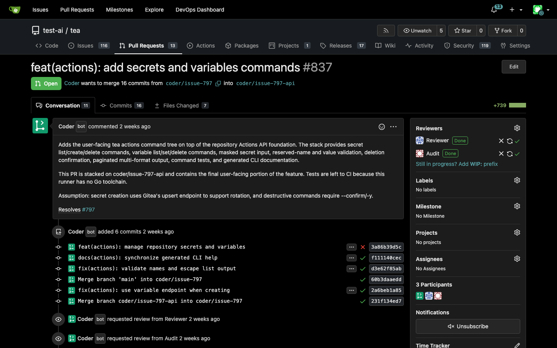Screen dimensions: 557x348
Task: Open the Security tab
Action: click(468, 46)
